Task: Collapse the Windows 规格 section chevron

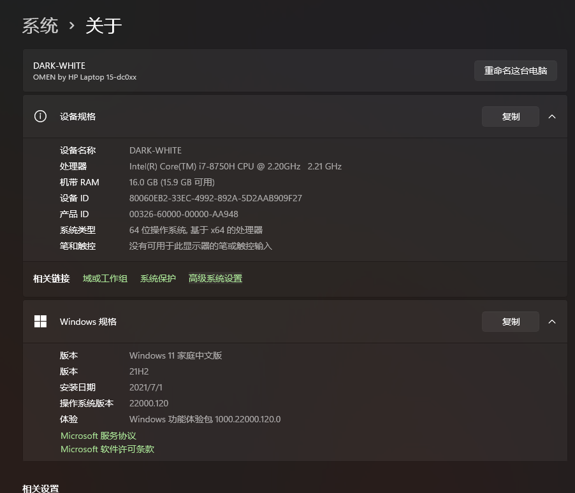Action: (552, 322)
